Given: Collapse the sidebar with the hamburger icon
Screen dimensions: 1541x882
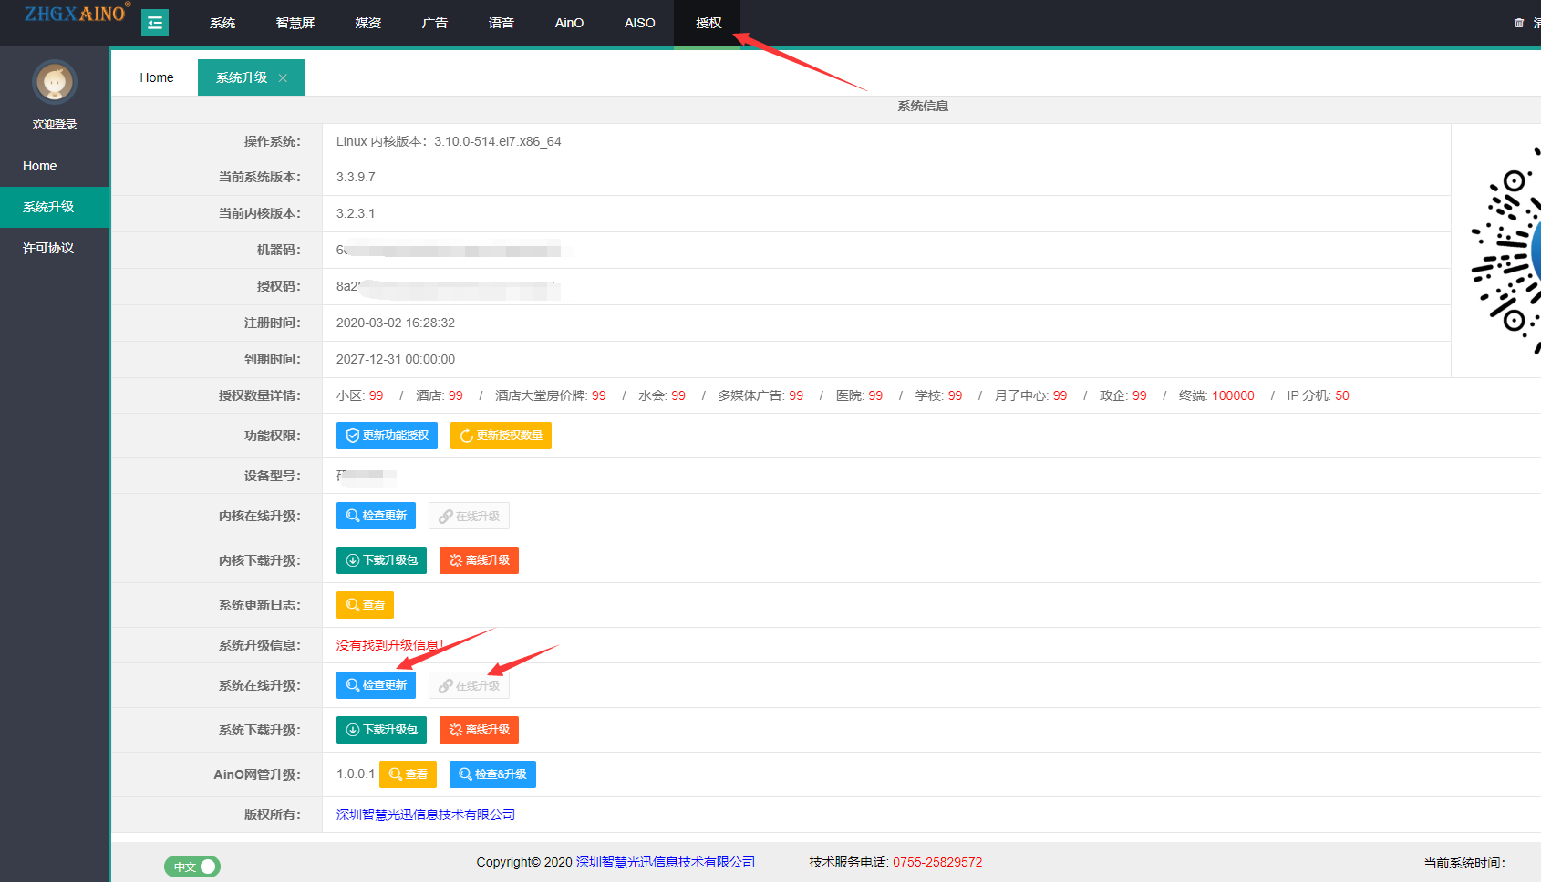Looking at the screenshot, I should click(x=155, y=23).
